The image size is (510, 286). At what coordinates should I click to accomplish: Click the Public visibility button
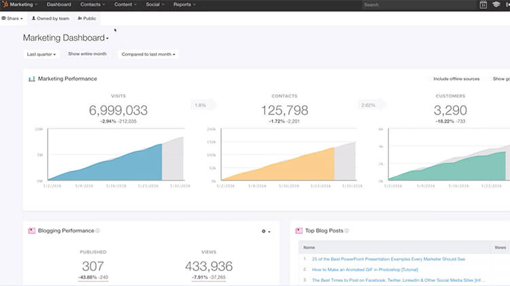click(x=87, y=18)
